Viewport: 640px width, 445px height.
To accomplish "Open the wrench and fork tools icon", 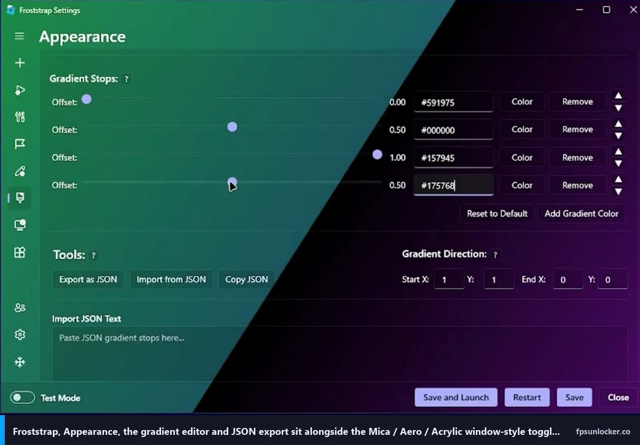I will [x=20, y=117].
